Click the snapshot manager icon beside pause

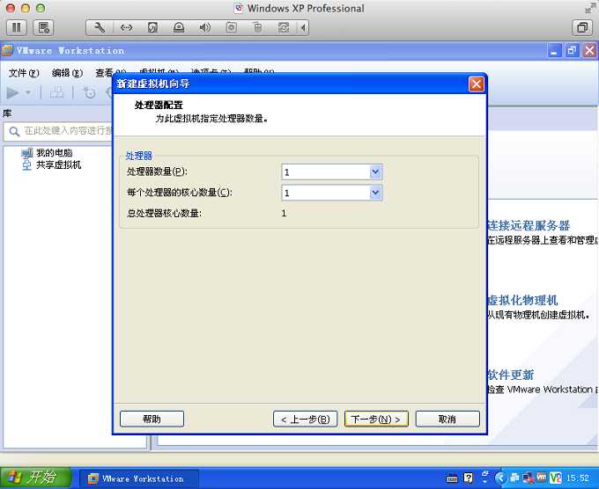click(x=43, y=27)
